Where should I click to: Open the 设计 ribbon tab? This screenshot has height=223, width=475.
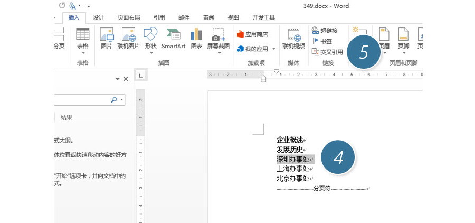click(x=99, y=17)
